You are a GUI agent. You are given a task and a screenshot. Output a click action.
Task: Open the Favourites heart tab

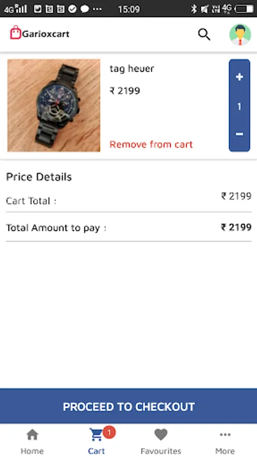(161, 442)
